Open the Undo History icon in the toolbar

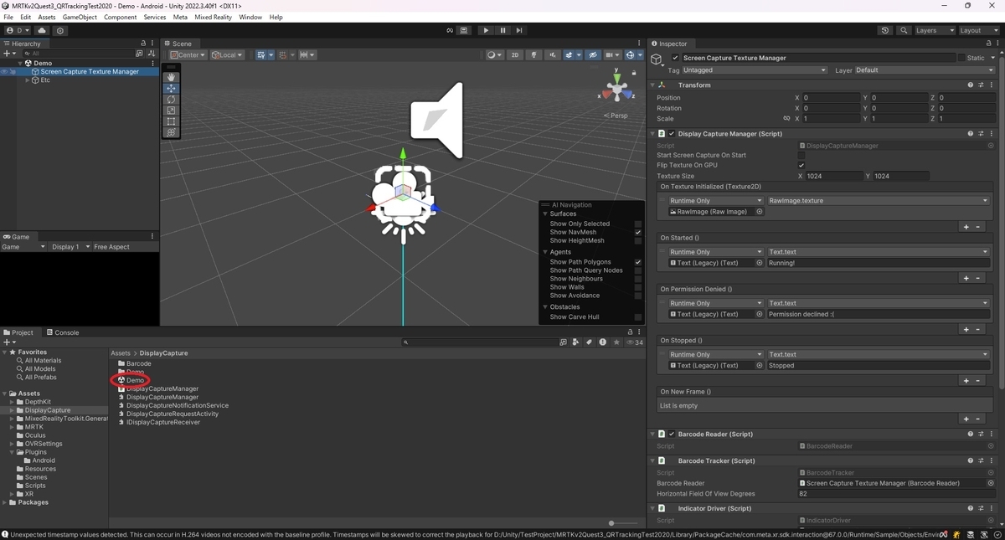coord(885,30)
